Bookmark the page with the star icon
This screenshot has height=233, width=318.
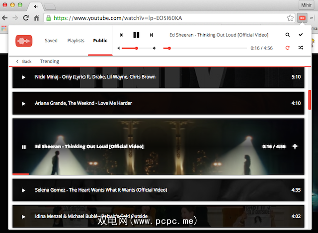coord(290,18)
